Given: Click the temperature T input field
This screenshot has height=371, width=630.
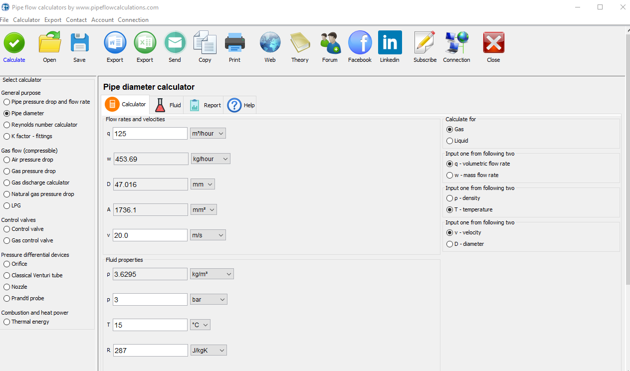Looking at the screenshot, I should click(150, 325).
